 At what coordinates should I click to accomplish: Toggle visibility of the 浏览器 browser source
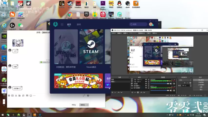coord(146,84)
